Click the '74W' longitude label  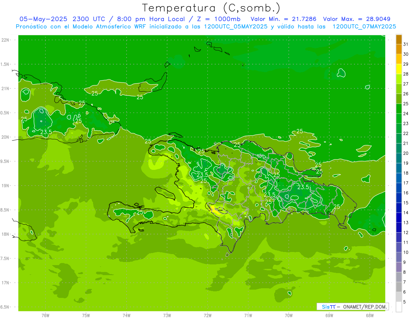pos(127,315)
